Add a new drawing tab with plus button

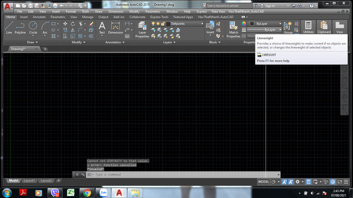(x=45, y=49)
